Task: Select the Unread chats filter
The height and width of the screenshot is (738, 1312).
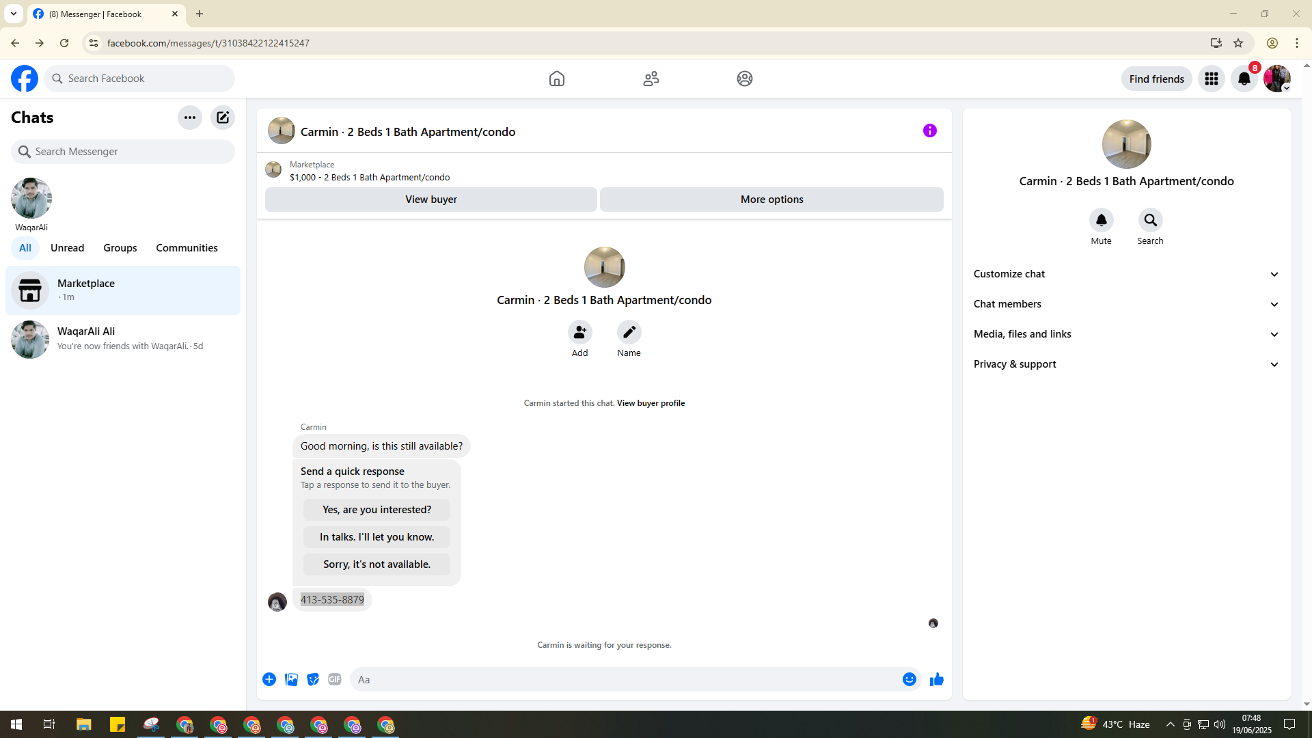Action: [68, 248]
